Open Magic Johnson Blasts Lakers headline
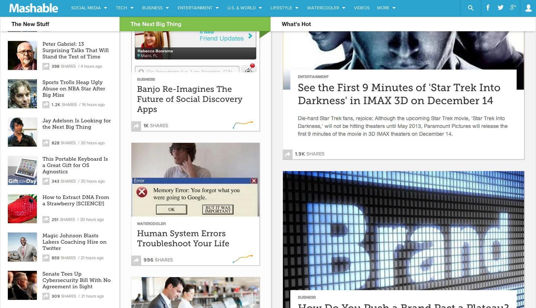The height and width of the screenshot is (308, 536). [74, 242]
